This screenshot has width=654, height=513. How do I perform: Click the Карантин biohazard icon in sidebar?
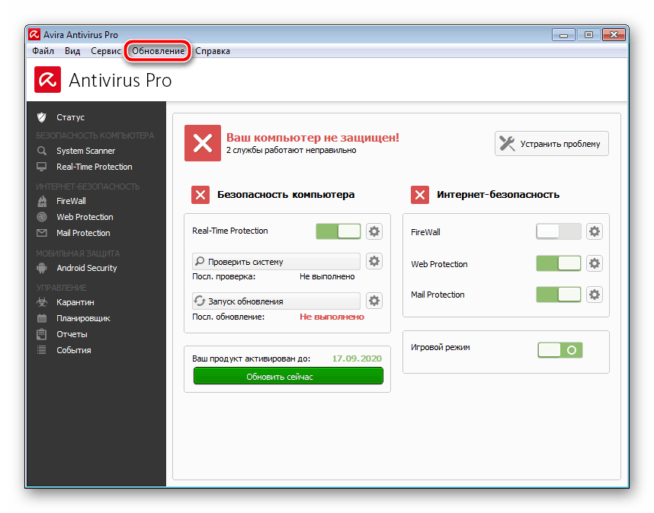pos(42,302)
